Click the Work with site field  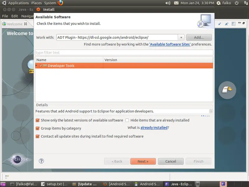[117, 37]
